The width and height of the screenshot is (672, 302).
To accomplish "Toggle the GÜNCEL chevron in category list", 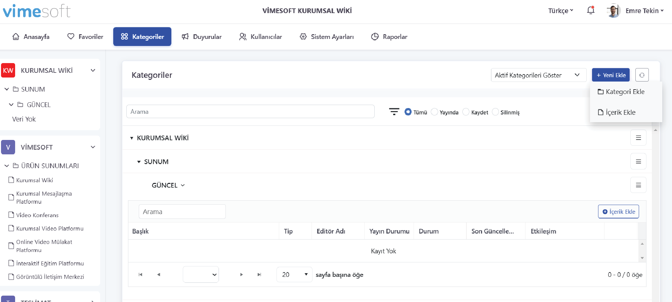I will 183,185.
